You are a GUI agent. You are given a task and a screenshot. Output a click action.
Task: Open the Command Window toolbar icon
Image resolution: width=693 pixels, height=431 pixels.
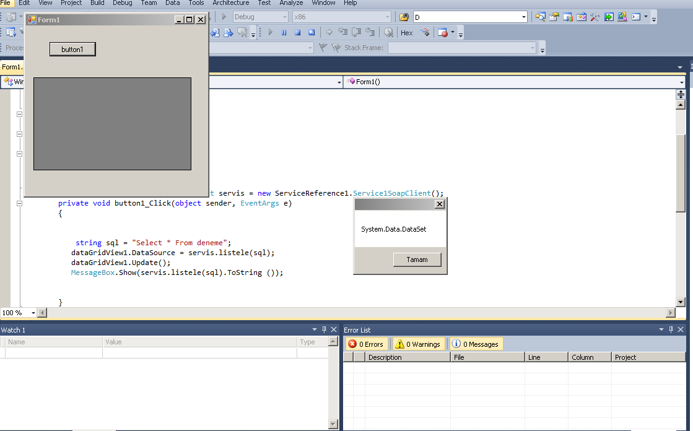point(637,17)
